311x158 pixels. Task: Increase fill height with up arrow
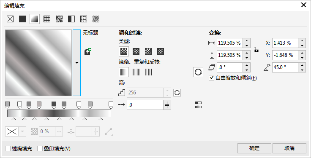coord(246,53)
